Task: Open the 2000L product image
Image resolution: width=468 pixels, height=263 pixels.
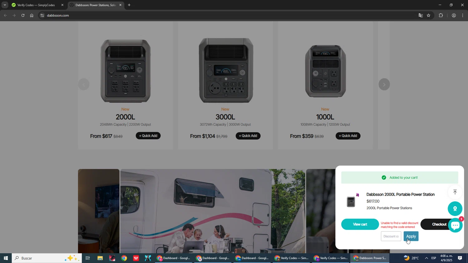Action: [x=125, y=71]
